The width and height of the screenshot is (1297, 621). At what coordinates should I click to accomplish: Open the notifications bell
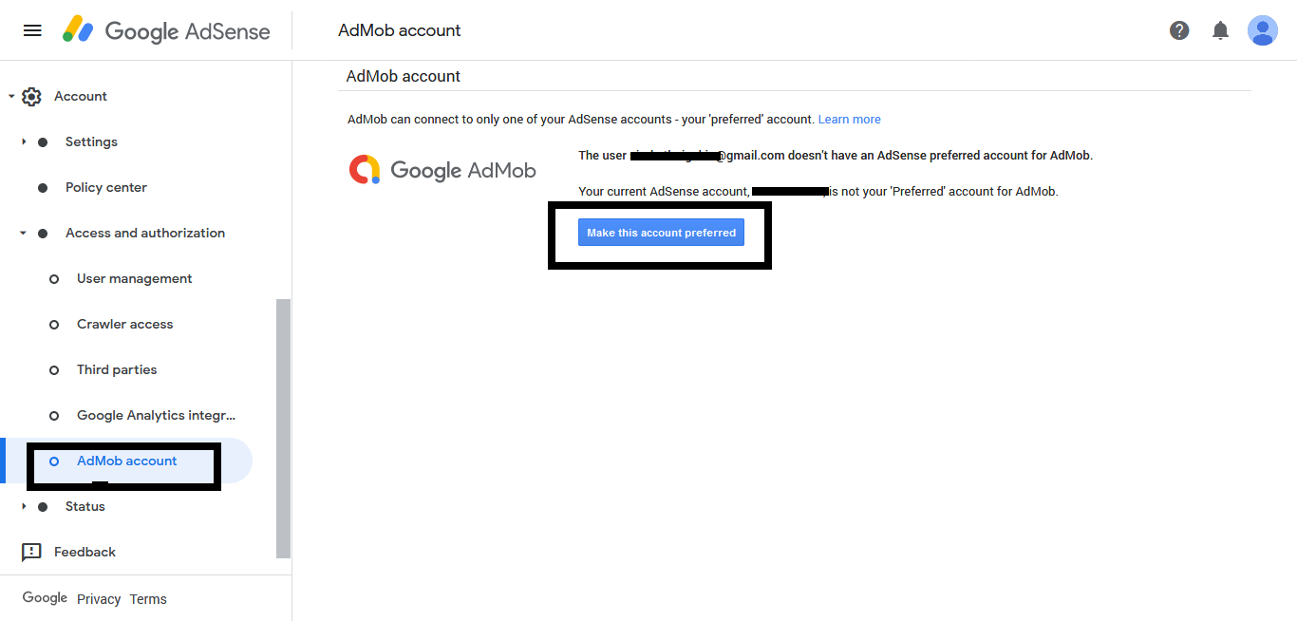1221,30
